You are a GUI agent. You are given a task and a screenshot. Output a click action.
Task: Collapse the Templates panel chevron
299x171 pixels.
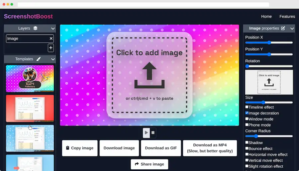53,59
